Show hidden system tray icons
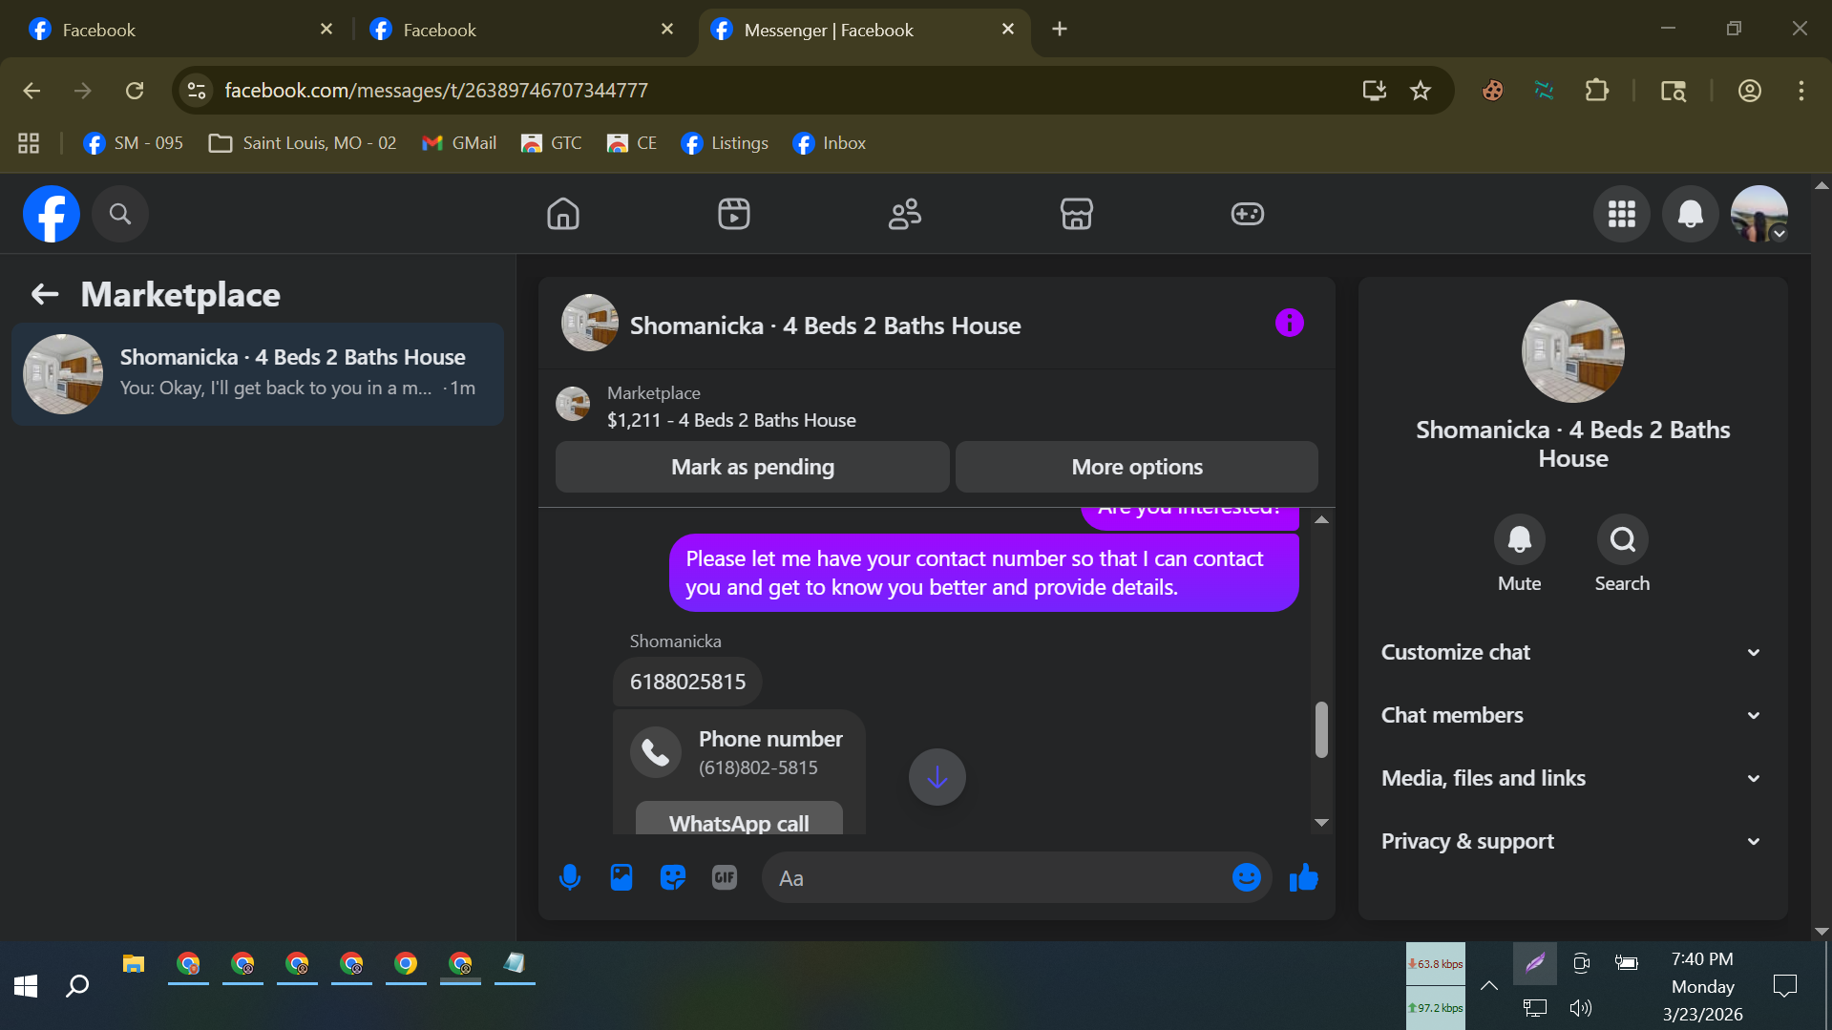 tap(1489, 985)
